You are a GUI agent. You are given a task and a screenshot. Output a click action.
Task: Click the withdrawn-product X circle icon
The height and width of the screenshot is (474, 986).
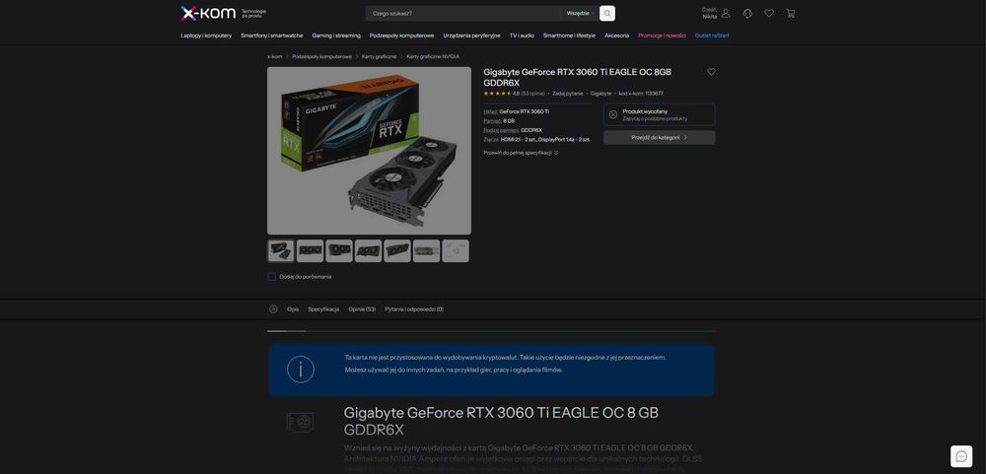click(x=613, y=114)
